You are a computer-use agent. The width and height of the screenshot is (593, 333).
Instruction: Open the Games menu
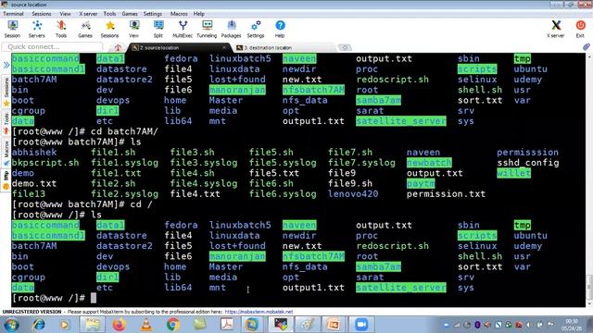coord(130,14)
